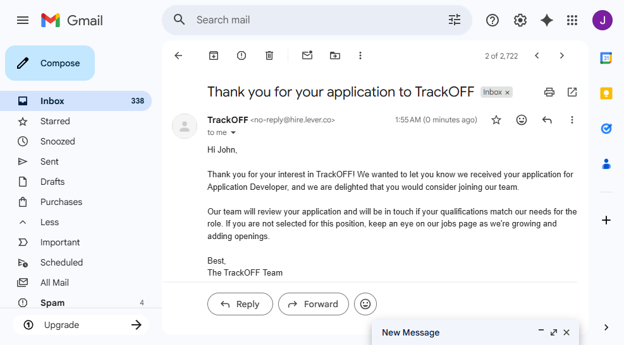624x345 pixels.
Task: Open the Starred folder
Action: pos(55,121)
